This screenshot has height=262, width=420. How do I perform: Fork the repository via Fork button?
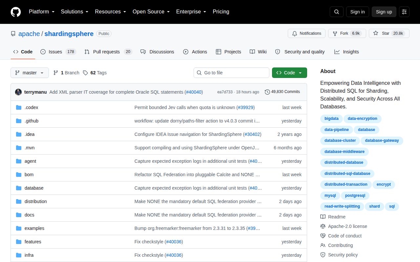pyautogui.click(x=347, y=33)
